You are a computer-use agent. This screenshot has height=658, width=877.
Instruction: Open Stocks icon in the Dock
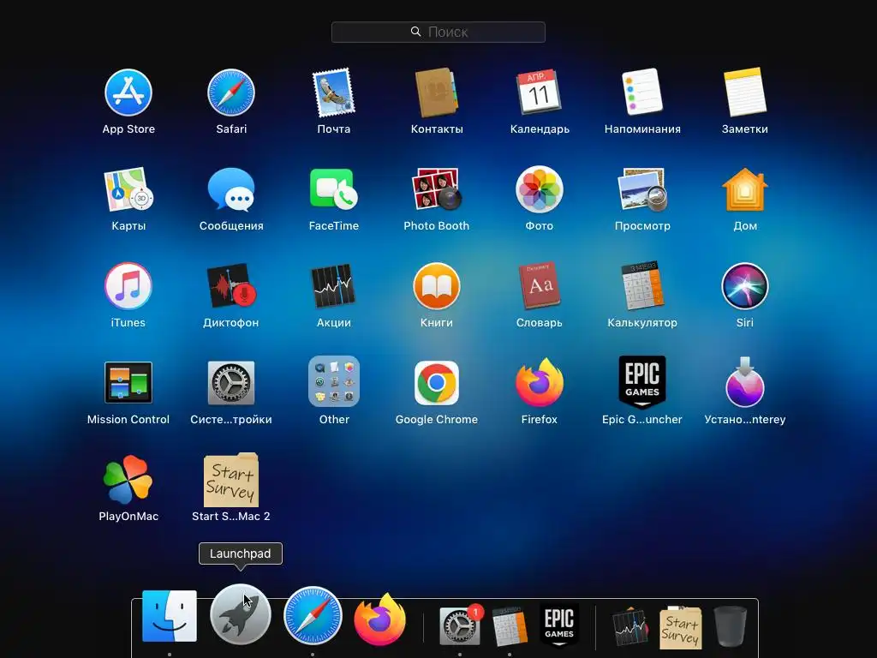[x=630, y=626]
